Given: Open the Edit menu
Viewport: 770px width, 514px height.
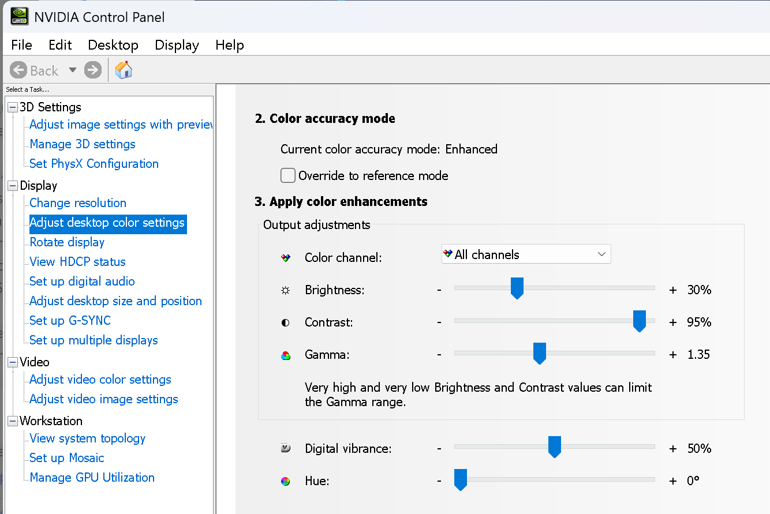Looking at the screenshot, I should 60,45.
